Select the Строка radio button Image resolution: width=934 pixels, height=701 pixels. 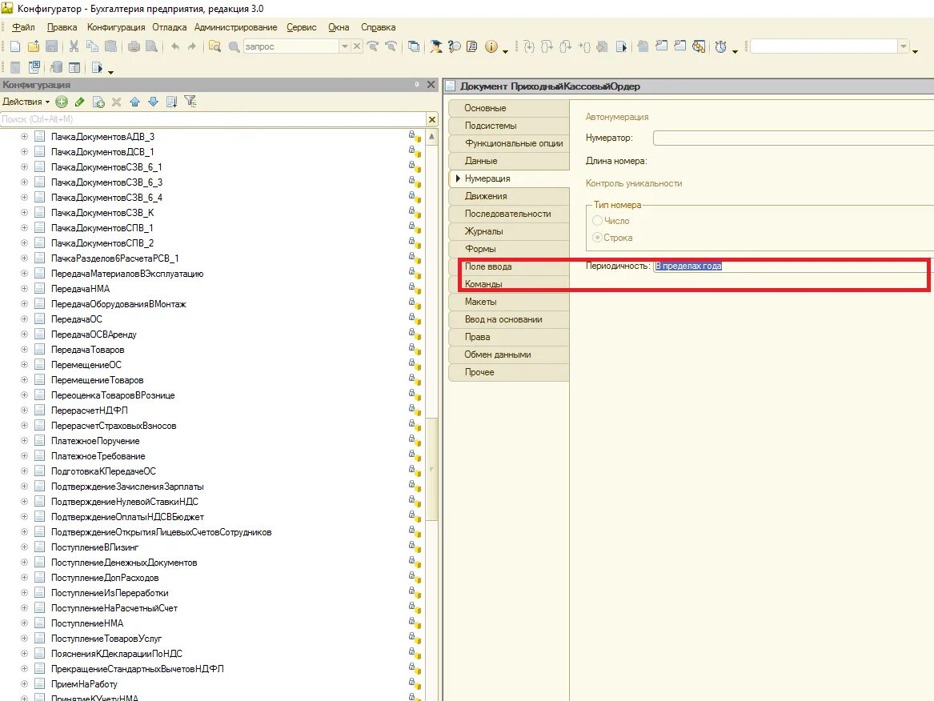click(597, 237)
